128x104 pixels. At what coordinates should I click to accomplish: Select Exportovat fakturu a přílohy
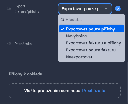(92, 43)
